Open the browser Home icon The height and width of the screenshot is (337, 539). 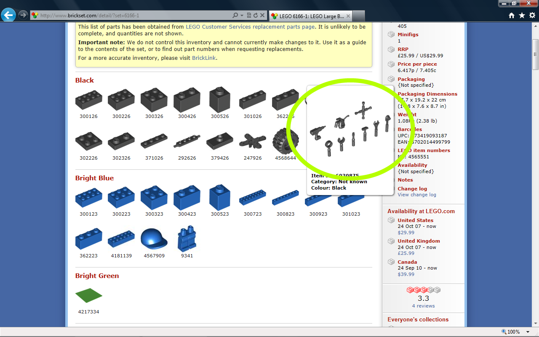(x=512, y=16)
